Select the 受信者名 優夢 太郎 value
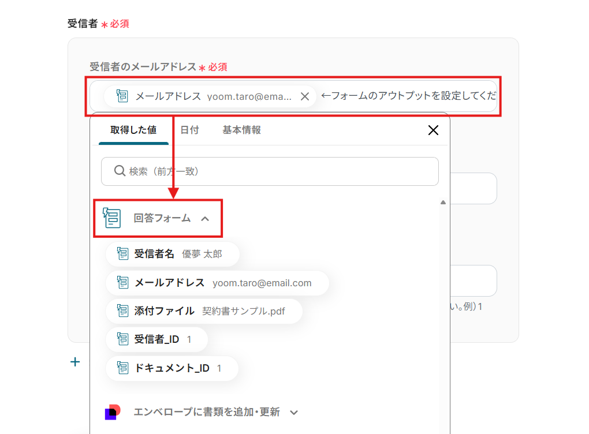589x434 pixels. point(173,254)
